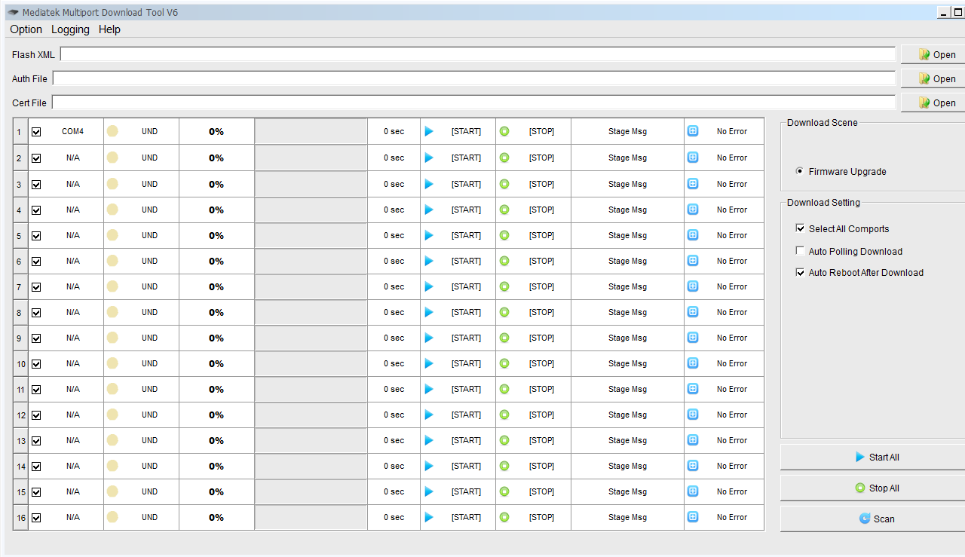The width and height of the screenshot is (965, 557).
Task: Click the green STOP icon in row 2
Action: pyautogui.click(x=504, y=158)
